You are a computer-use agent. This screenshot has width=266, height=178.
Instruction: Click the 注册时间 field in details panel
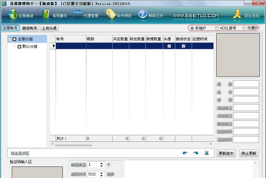pyautogui.click(x=246, y=131)
